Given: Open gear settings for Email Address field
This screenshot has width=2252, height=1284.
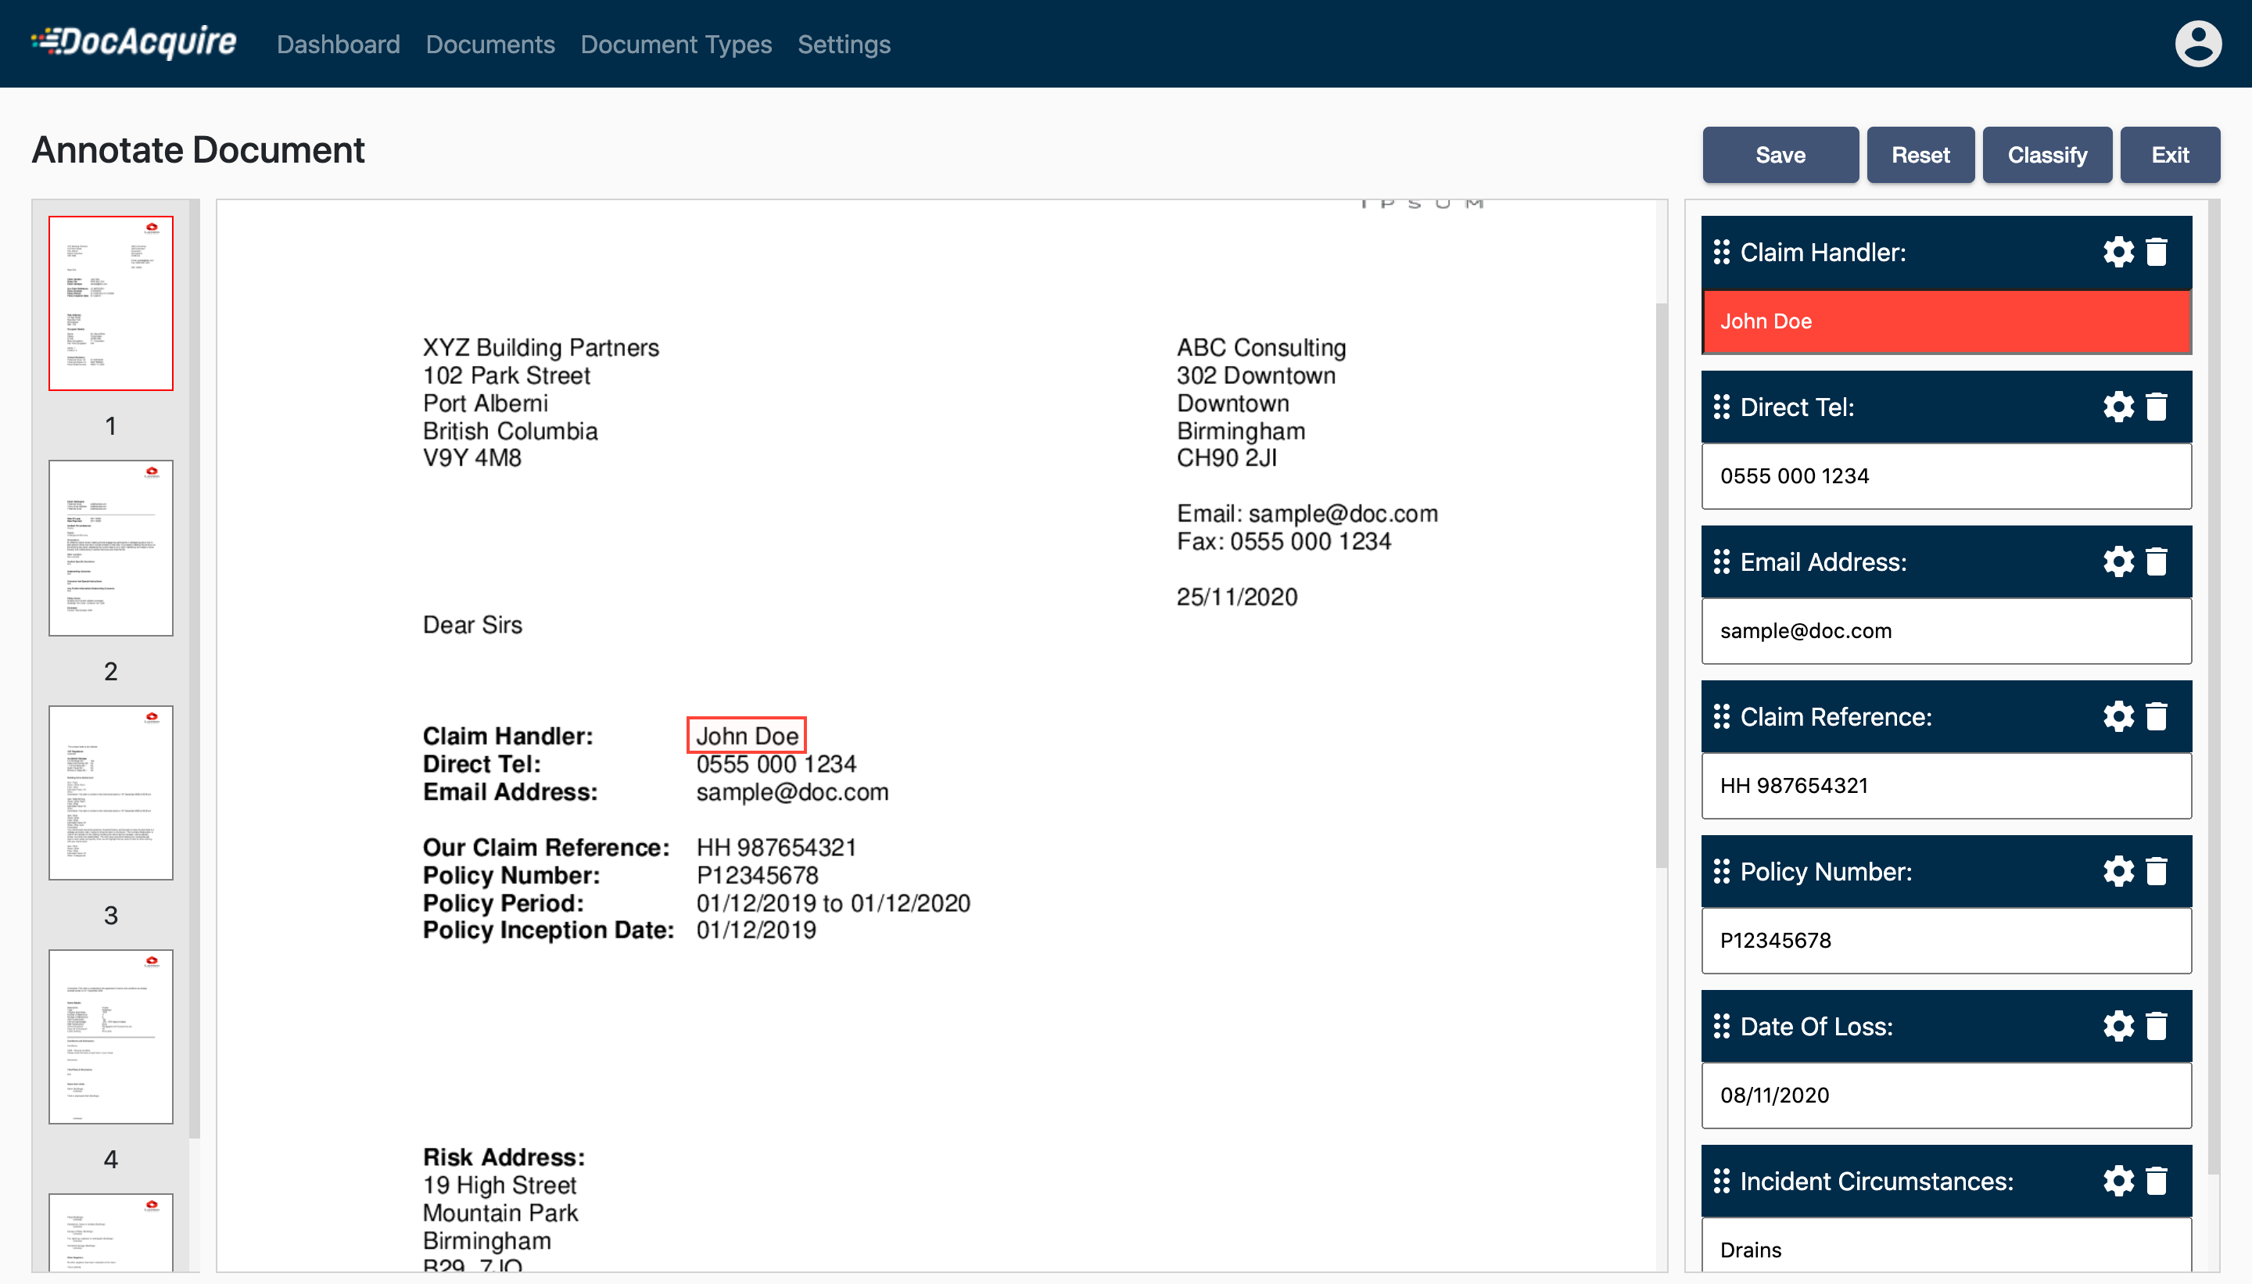Looking at the screenshot, I should click(2118, 561).
